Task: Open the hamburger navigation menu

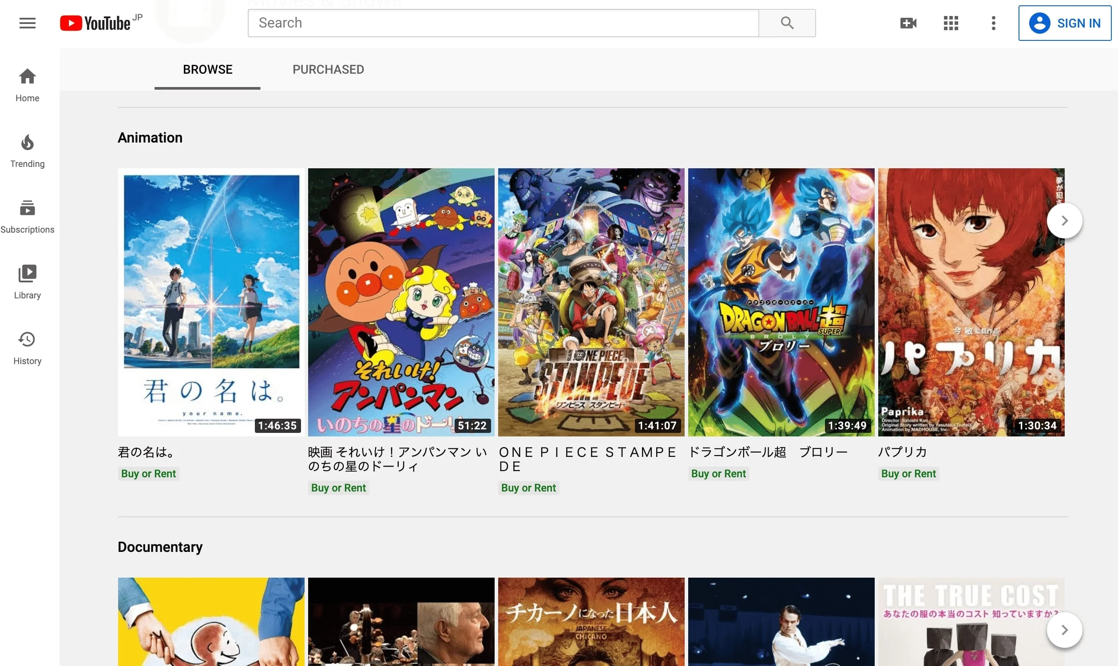Action: point(27,23)
